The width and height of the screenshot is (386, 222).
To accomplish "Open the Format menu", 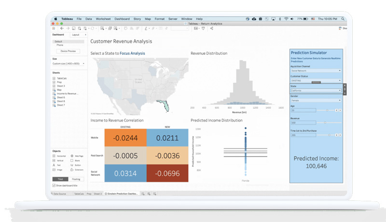I will [160, 19].
